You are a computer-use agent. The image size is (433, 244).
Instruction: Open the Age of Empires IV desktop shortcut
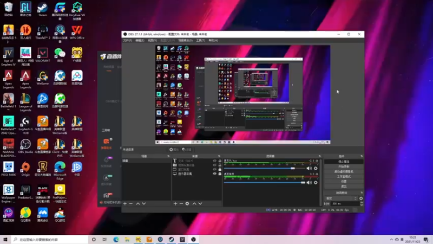tap(8, 57)
